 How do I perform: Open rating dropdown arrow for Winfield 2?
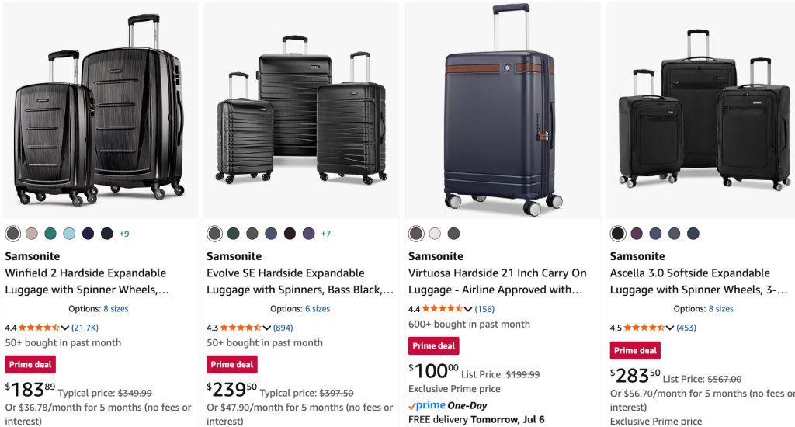65,328
